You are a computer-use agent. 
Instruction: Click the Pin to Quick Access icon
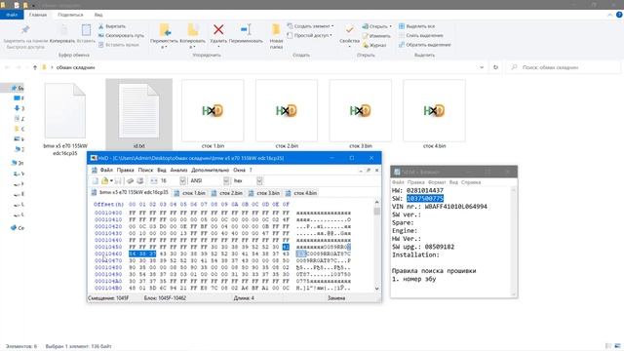click(x=25, y=30)
